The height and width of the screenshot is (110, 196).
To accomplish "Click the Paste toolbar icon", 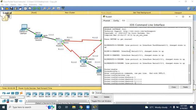I will coord(30,9).
